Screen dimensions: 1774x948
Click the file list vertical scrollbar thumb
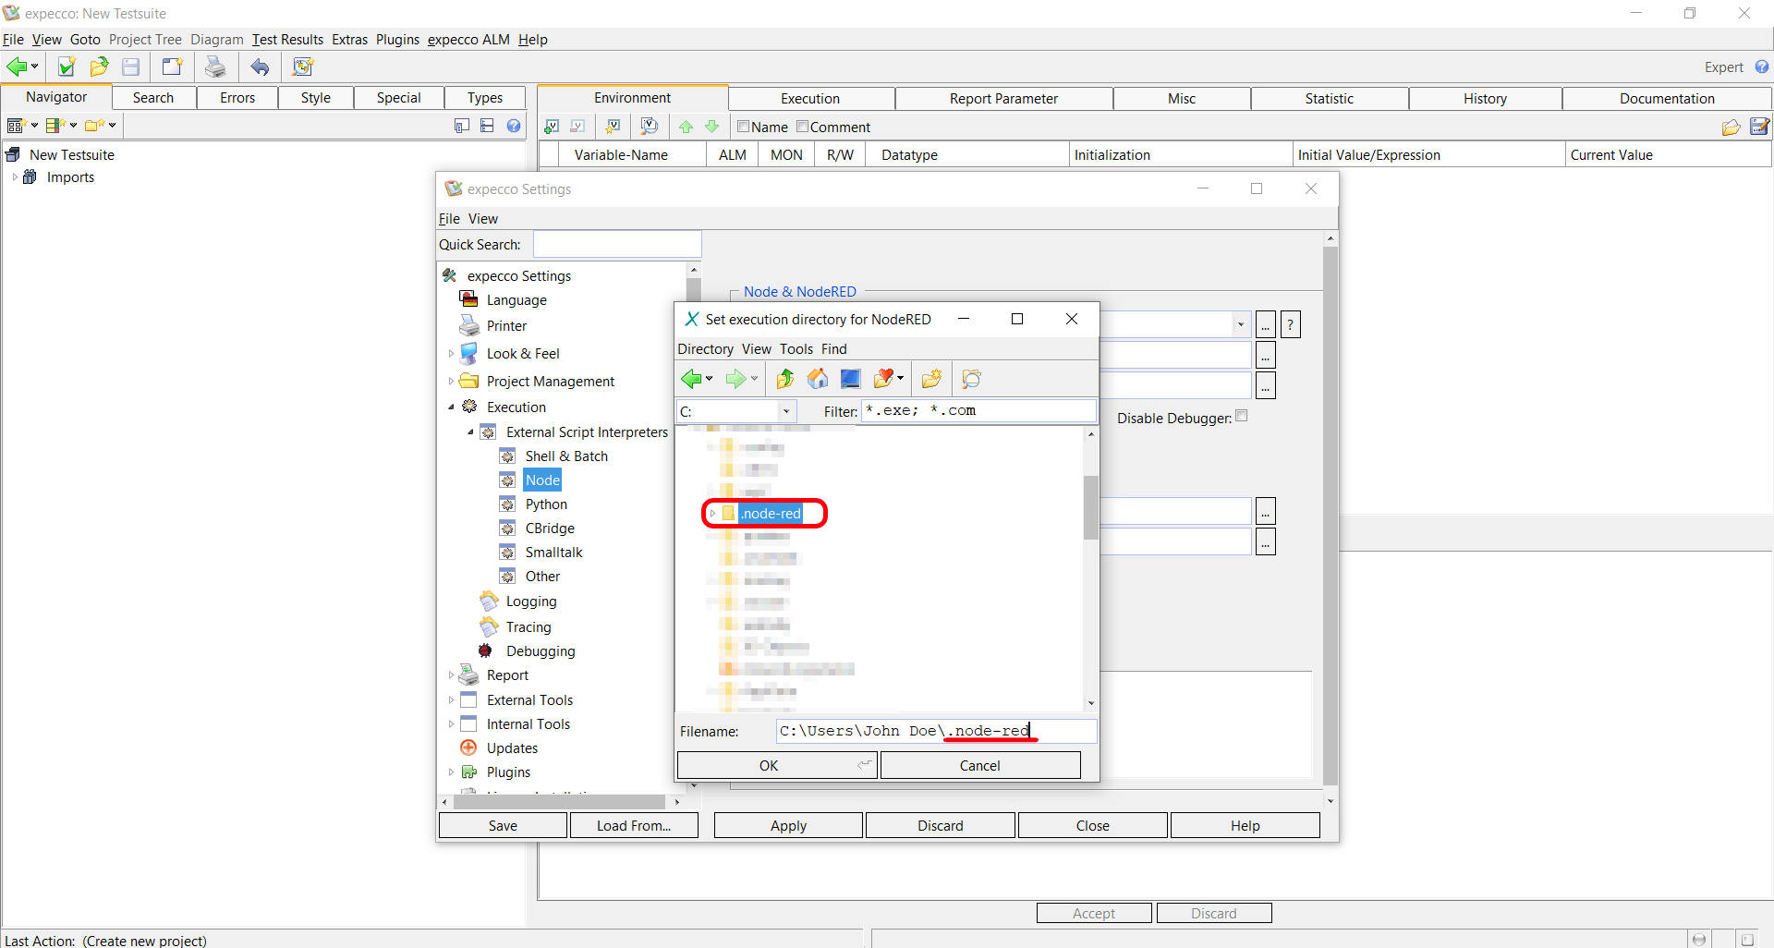(1090, 506)
